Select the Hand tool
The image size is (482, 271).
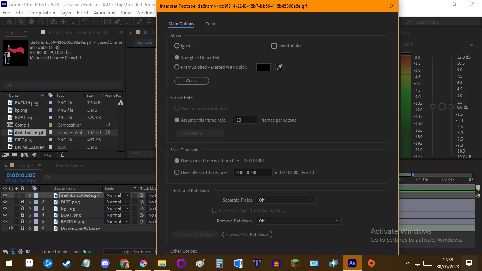(x=31, y=22)
